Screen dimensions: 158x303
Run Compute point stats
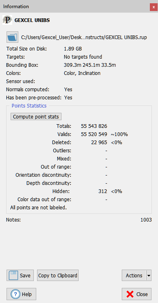[36, 116]
